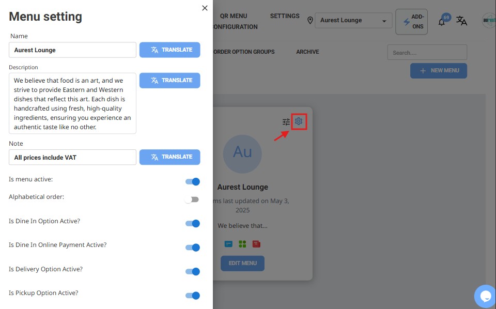Click the sliders icon on the menu card
Screen dimensions: 496x309
(286, 122)
